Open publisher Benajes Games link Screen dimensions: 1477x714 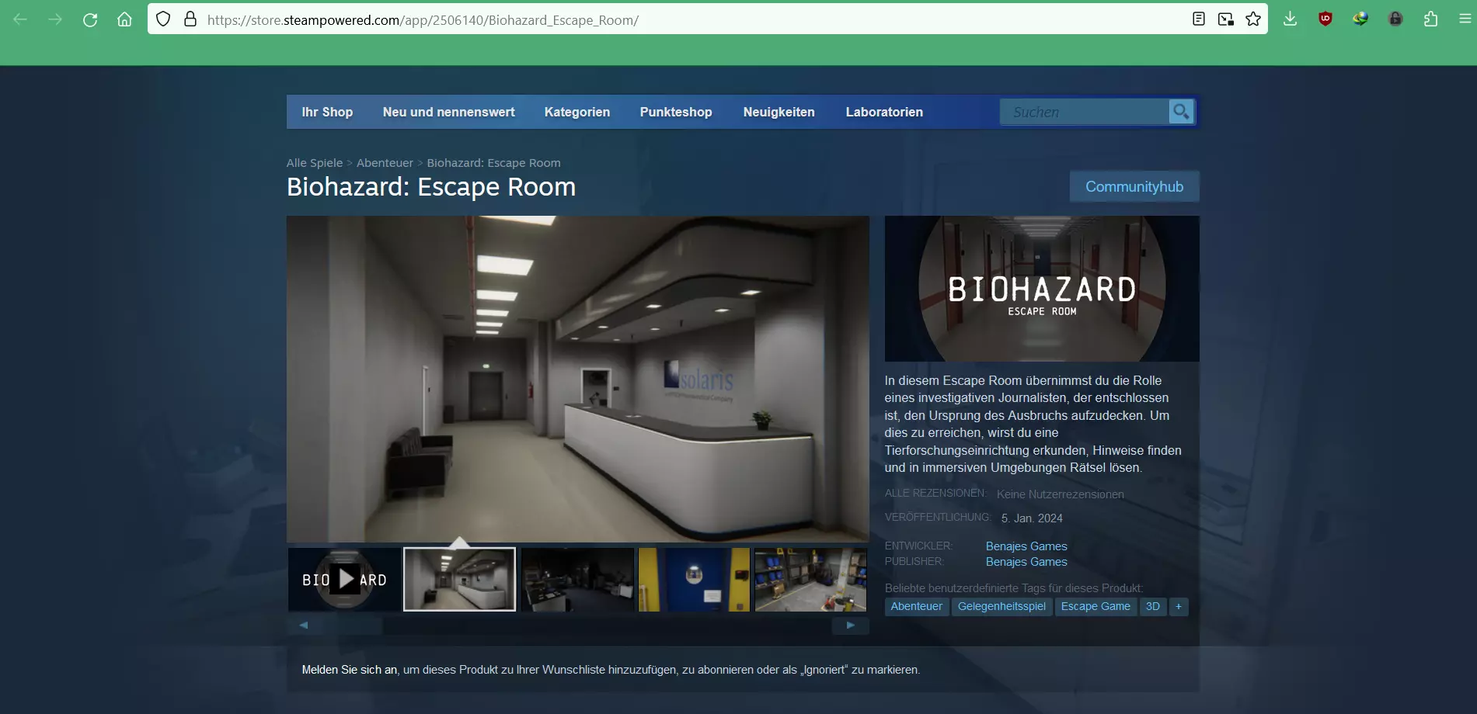[x=1026, y=562]
